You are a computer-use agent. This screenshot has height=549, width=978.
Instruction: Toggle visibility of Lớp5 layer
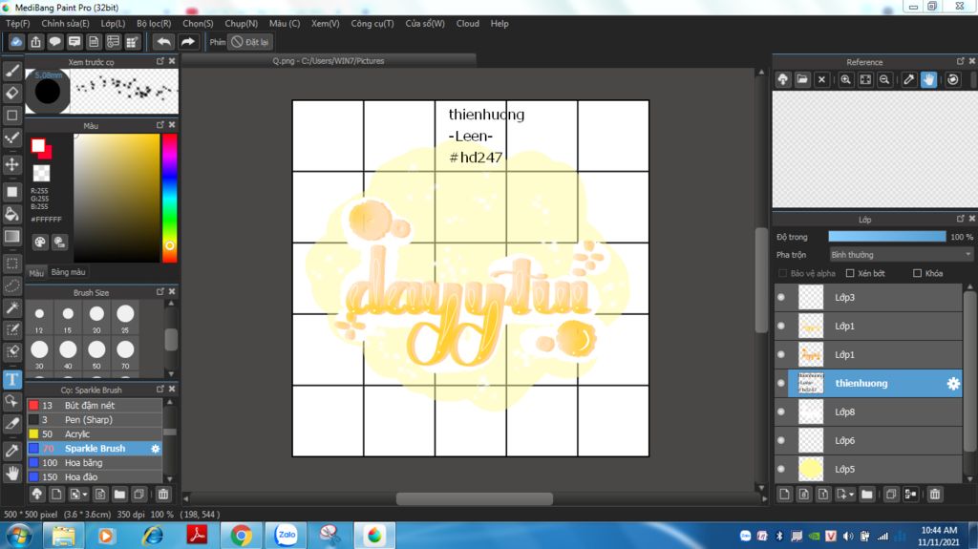point(781,469)
